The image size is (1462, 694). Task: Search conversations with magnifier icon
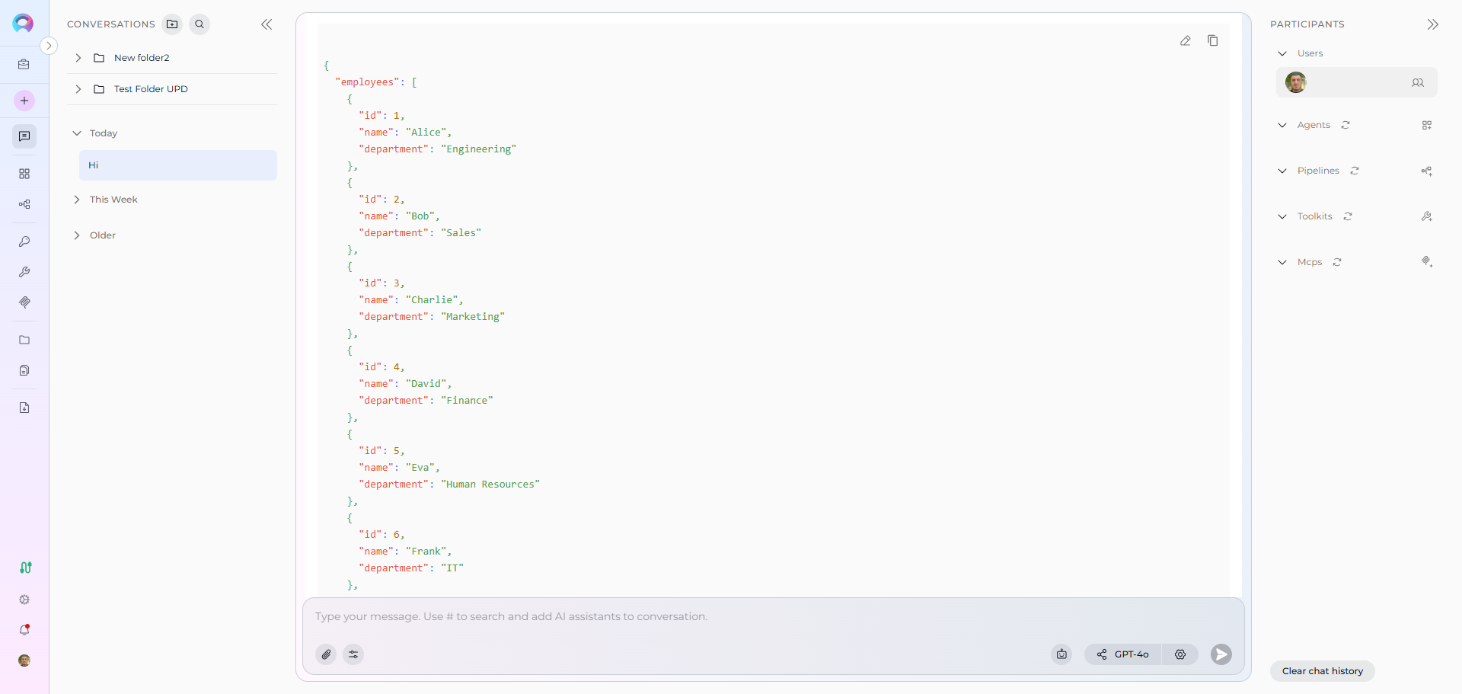pos(200,24)
